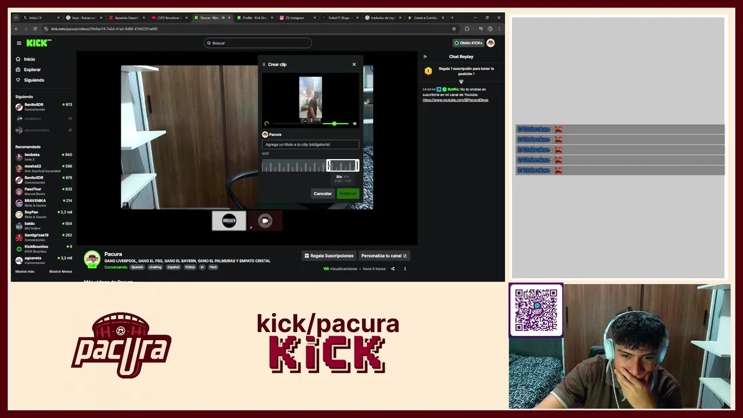Click the clip title input field

[x=311, y=145]
